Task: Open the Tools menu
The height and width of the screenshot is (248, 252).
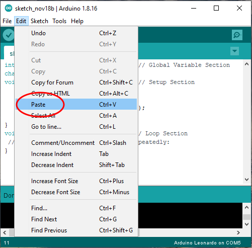Action: (59, 21)
